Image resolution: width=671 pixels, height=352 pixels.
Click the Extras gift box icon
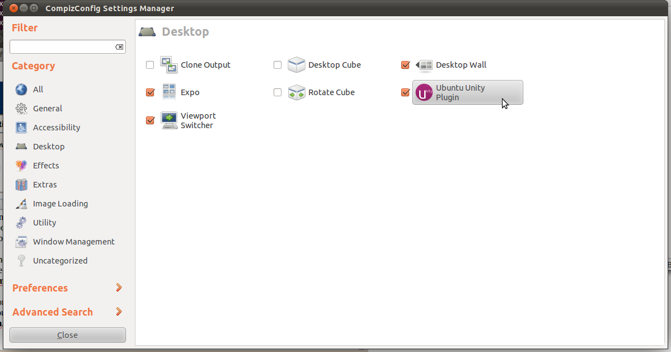click(21, 185)
